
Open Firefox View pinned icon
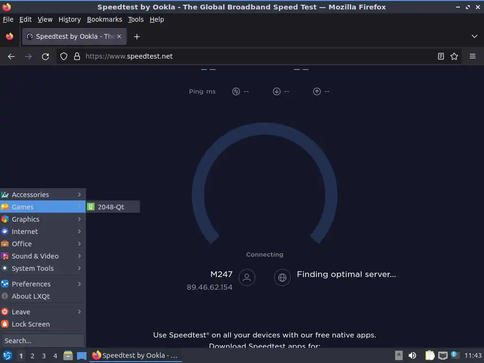coord(9,36)
